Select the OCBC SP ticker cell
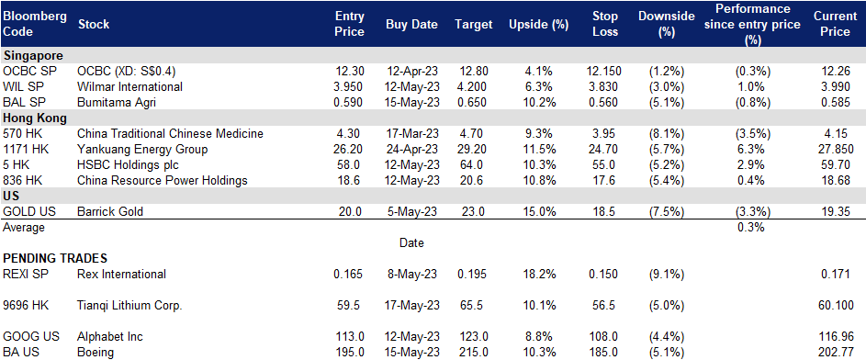Viewport: 866px width, 360px height. 26,72
